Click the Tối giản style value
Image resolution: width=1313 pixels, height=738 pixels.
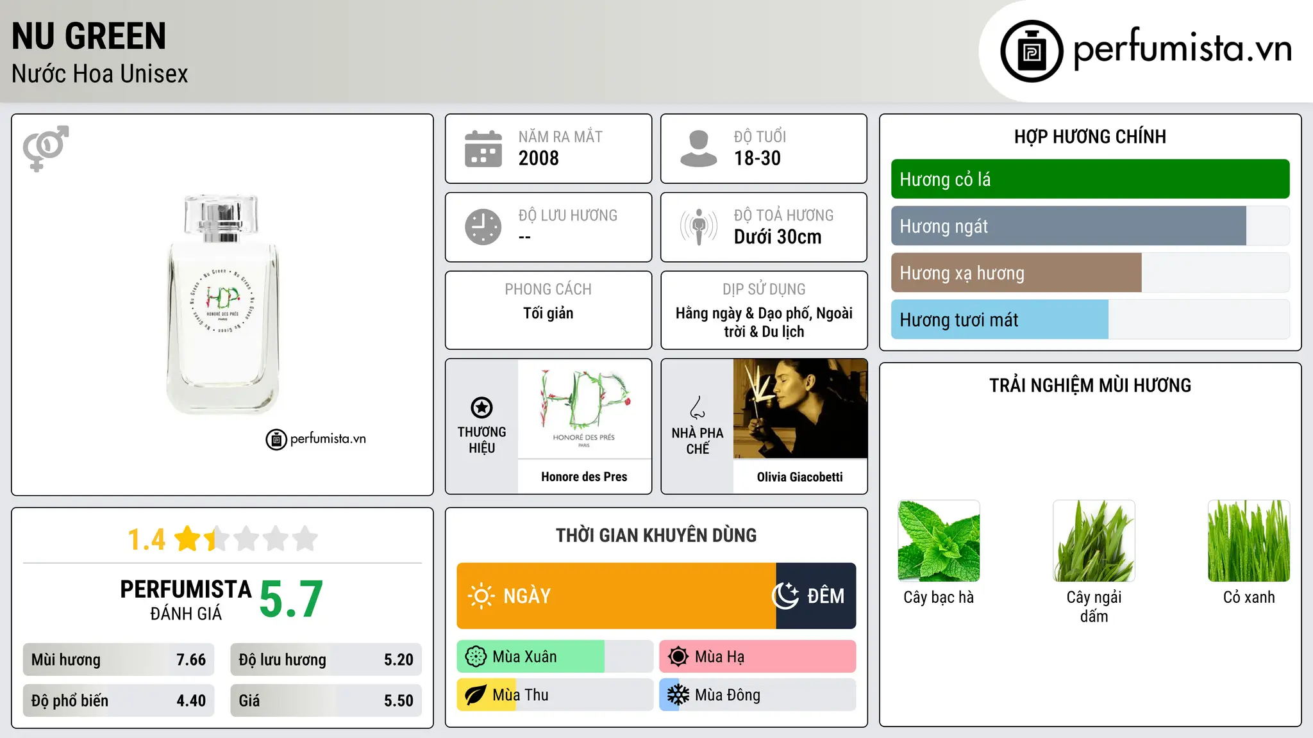548,313
